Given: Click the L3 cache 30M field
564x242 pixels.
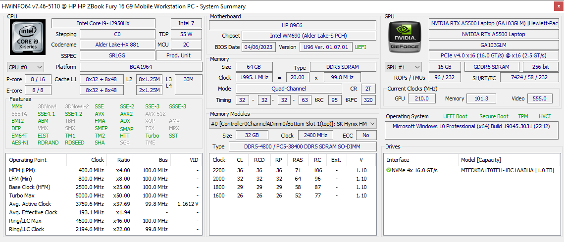Looking at the screenshot, I should [x=189, y=85].
